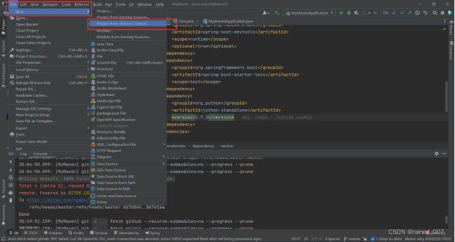Expand the Export submenu
The height and width of the screenshot is (242, 455).
[x=49, y=128]
